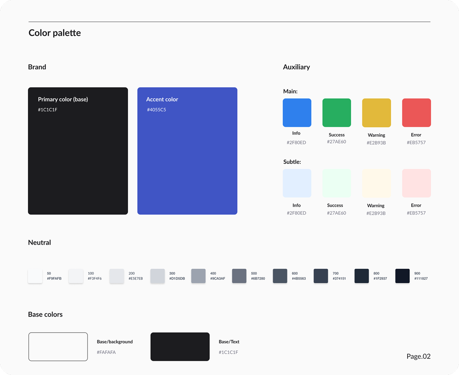
Task: Select the Subtle Error pale pink swatch
Action: click(416, 183)
